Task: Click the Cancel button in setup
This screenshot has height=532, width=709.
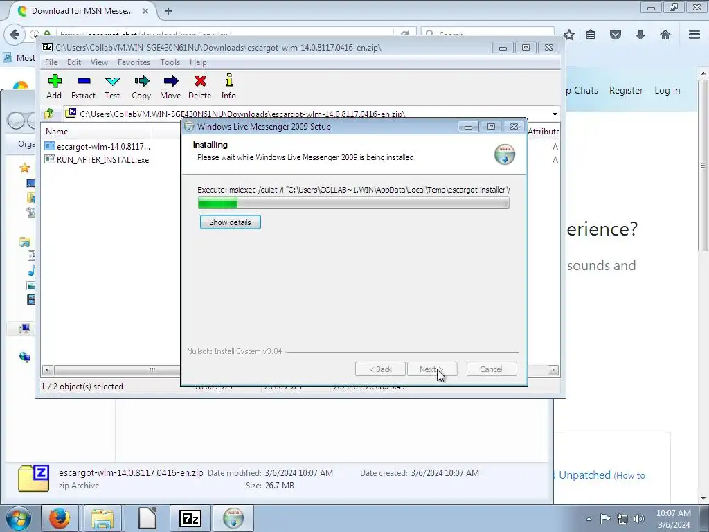Action: [492, 369]
